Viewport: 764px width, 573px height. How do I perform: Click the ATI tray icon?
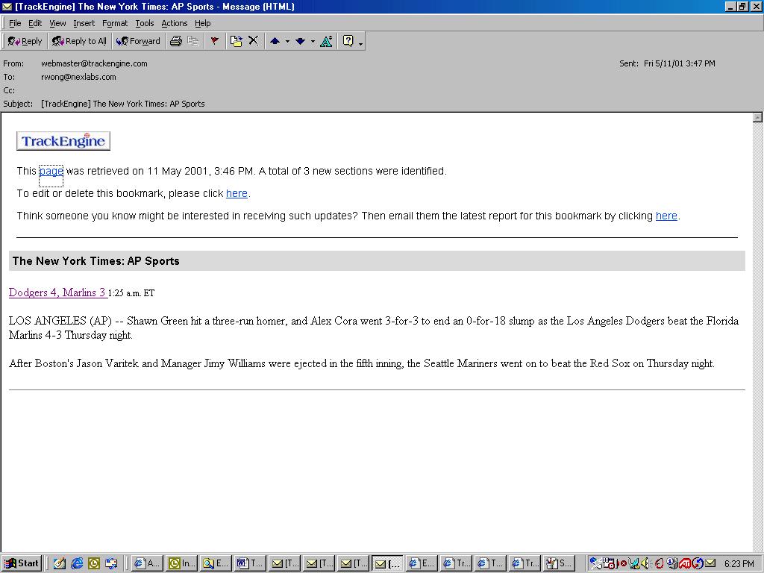point(685,563)
